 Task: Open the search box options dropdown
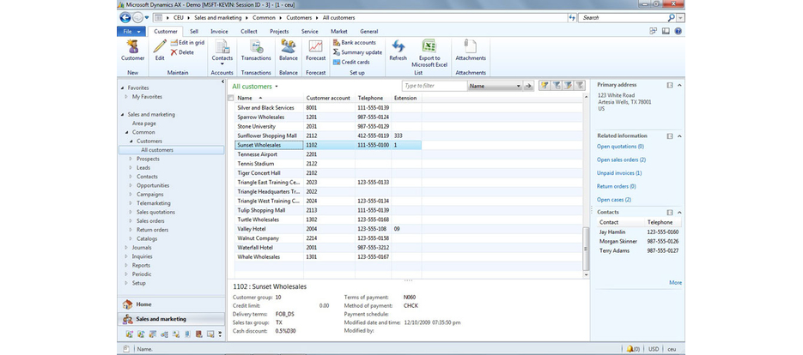[680, 17]
